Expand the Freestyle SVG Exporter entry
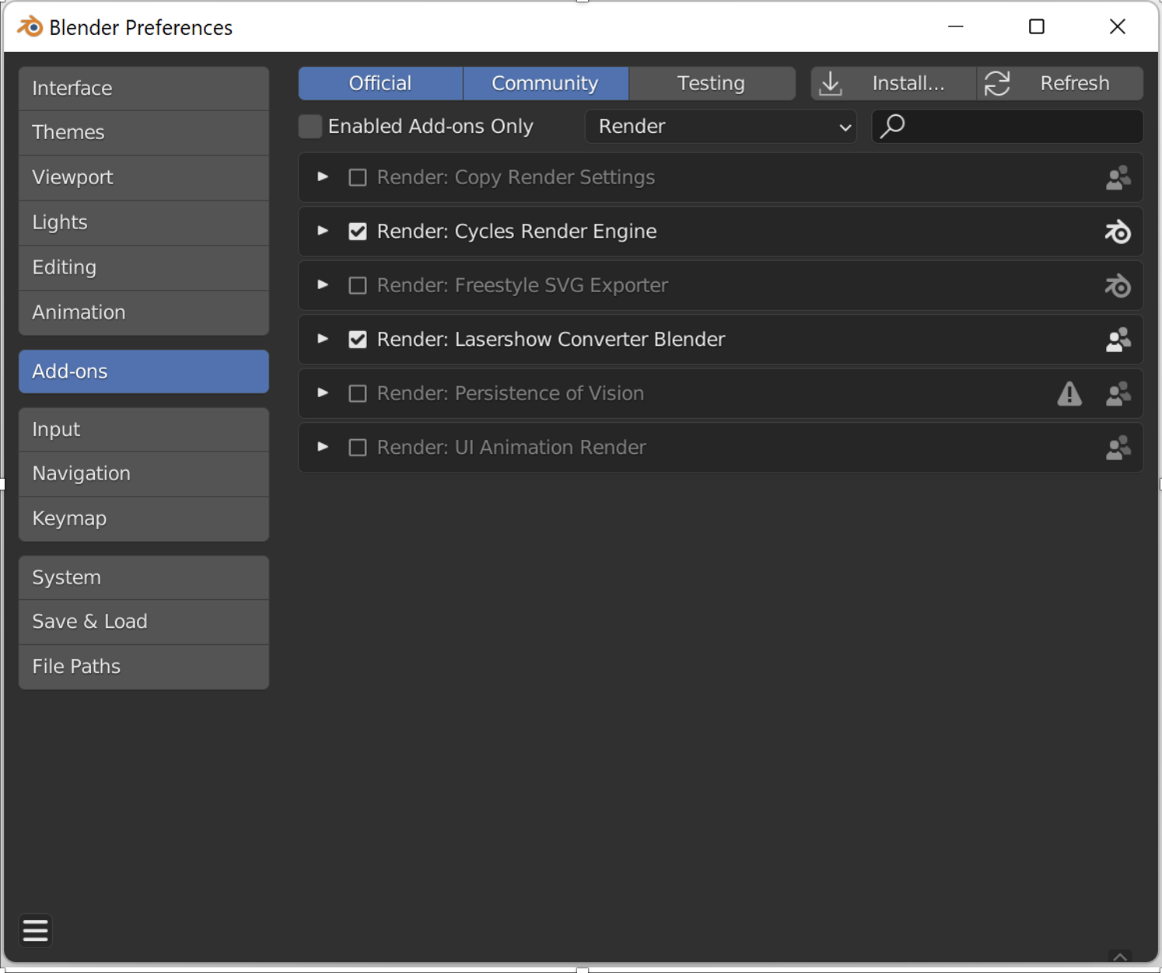Image resolution: width=1162 pixels, height=973 pixels. pyautogui.click(x=323, y=285)
